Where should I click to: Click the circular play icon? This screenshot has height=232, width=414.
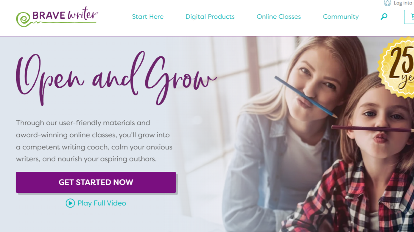[x=70, y=203]
